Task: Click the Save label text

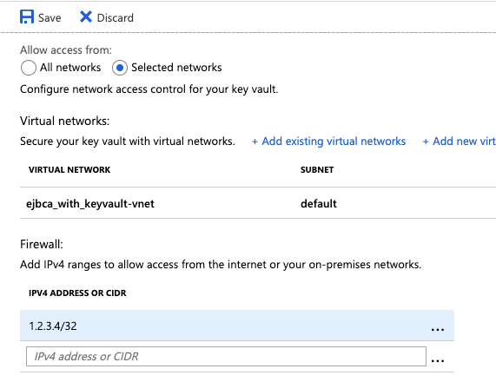Action: click(50, 17)
